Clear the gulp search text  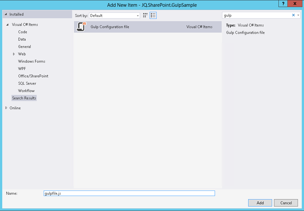(x=293, y=15)
